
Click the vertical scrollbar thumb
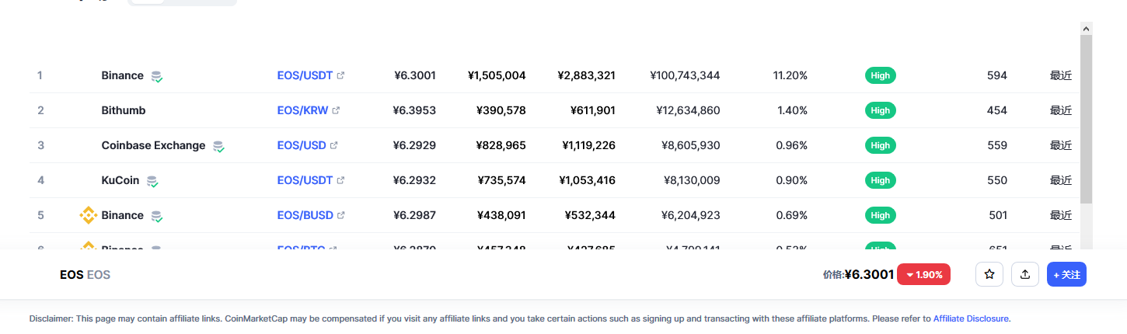point(1086,117)
